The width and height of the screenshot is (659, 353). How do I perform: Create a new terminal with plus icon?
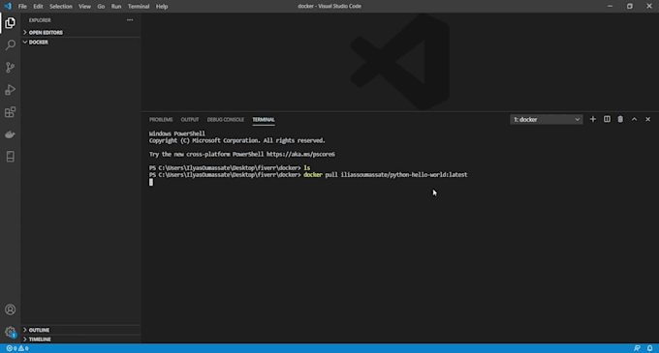592,120
